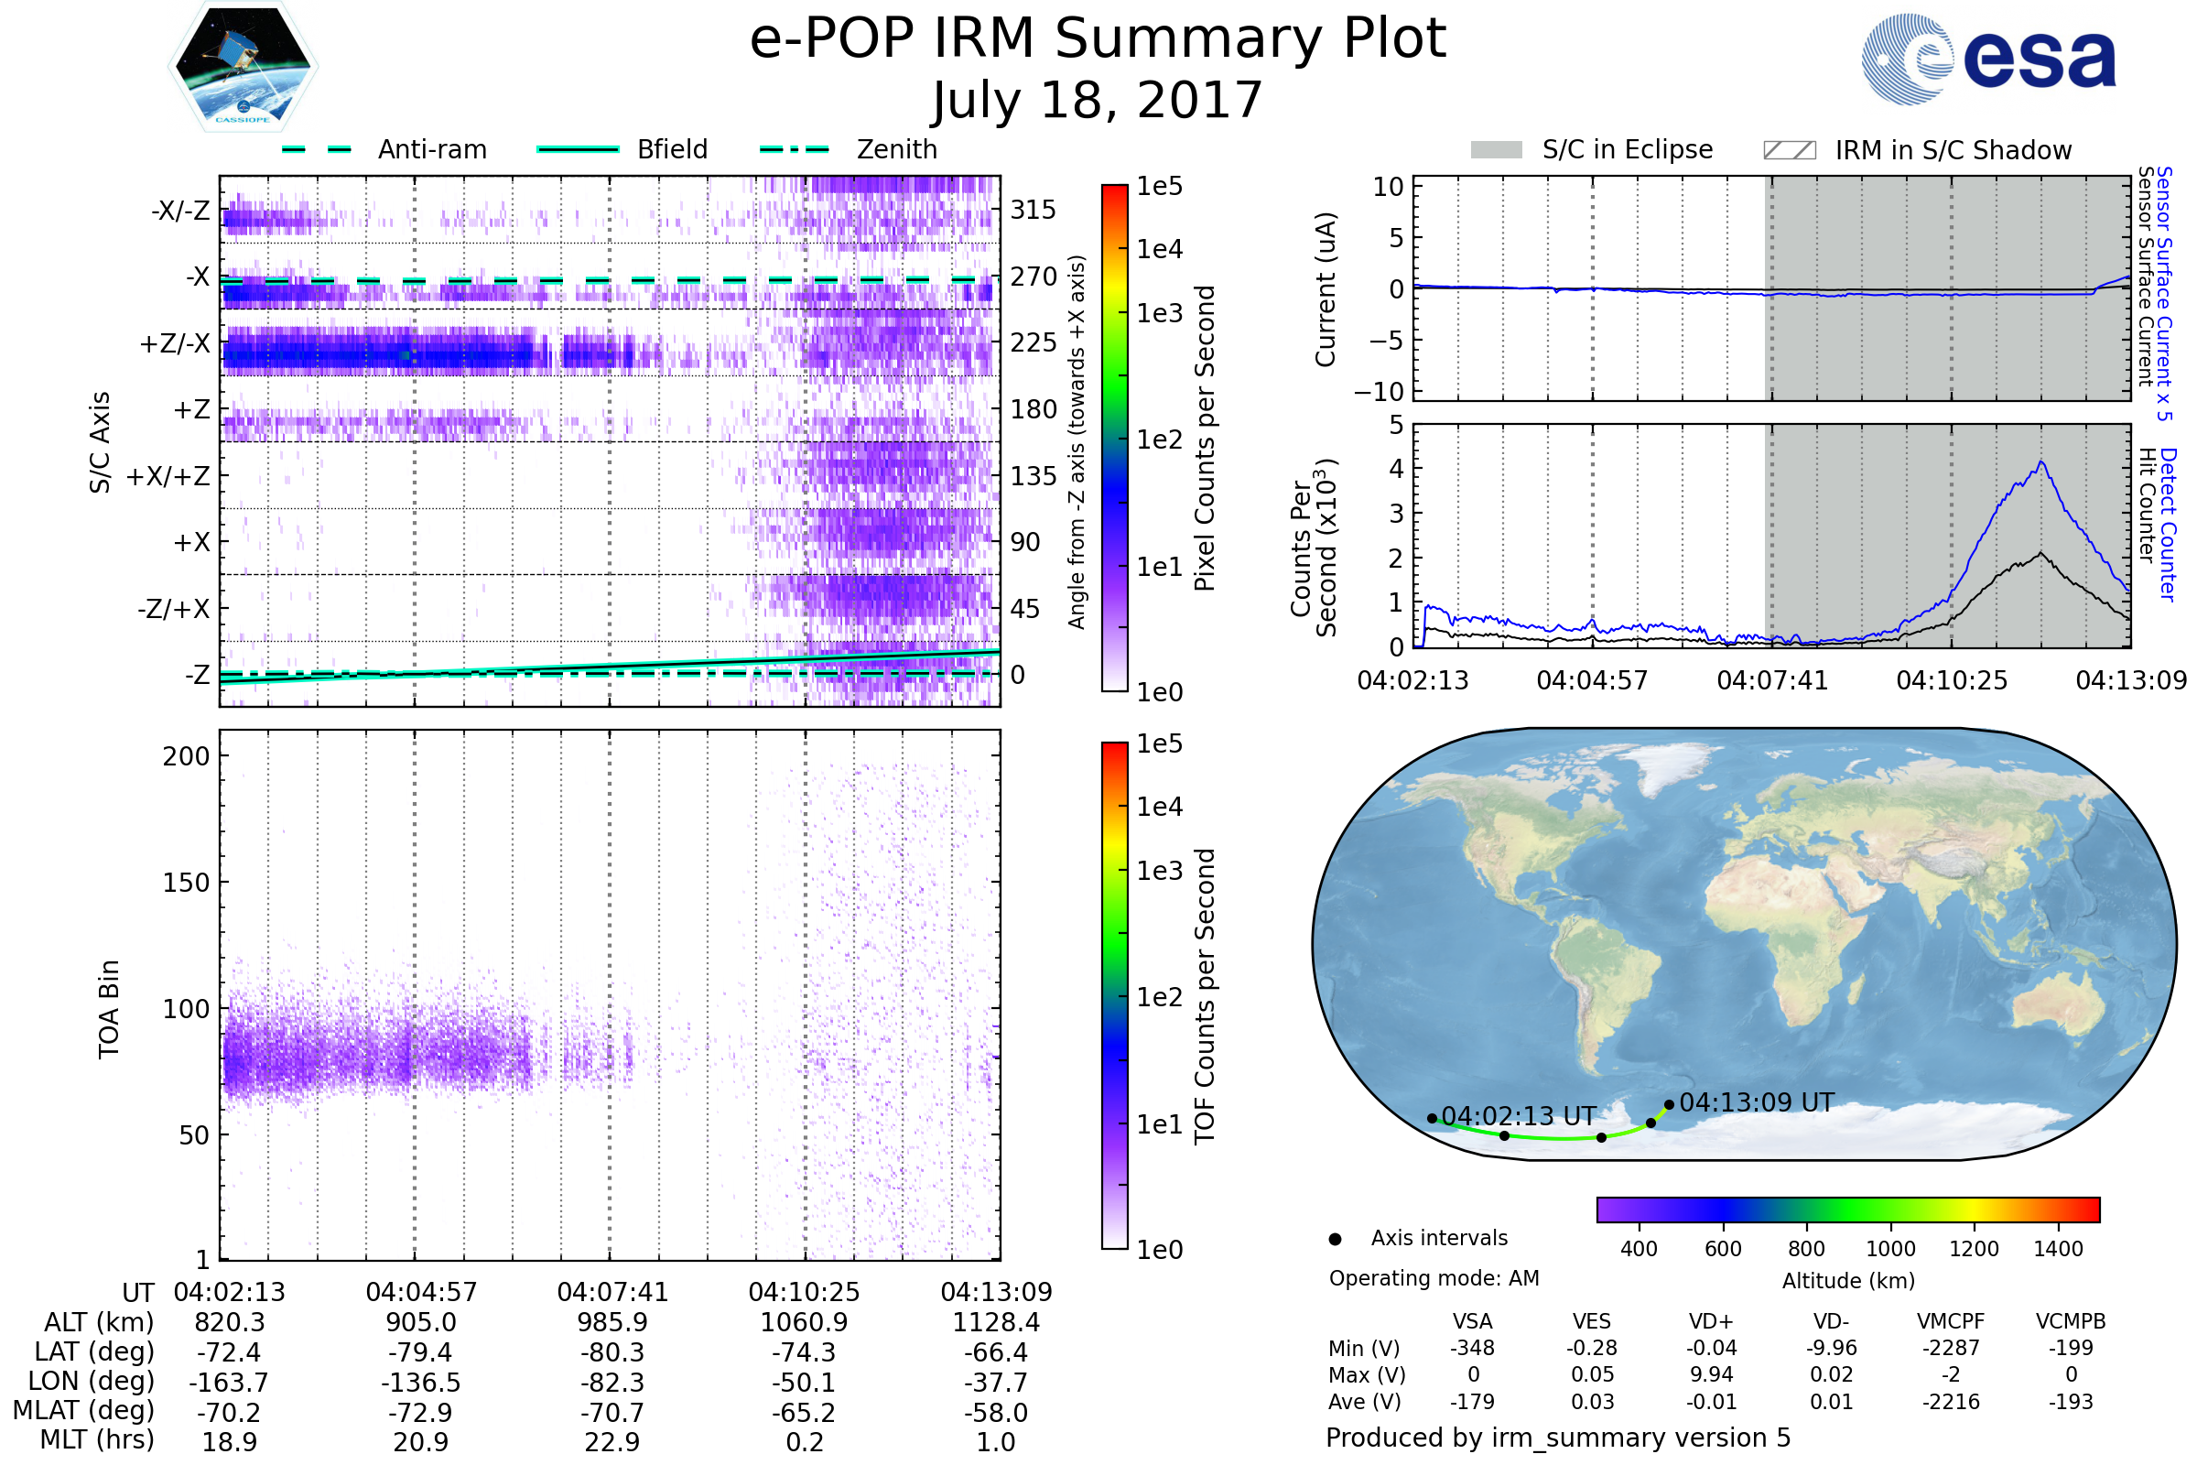Click the CASSIOPE satellite mission logo

243,67
